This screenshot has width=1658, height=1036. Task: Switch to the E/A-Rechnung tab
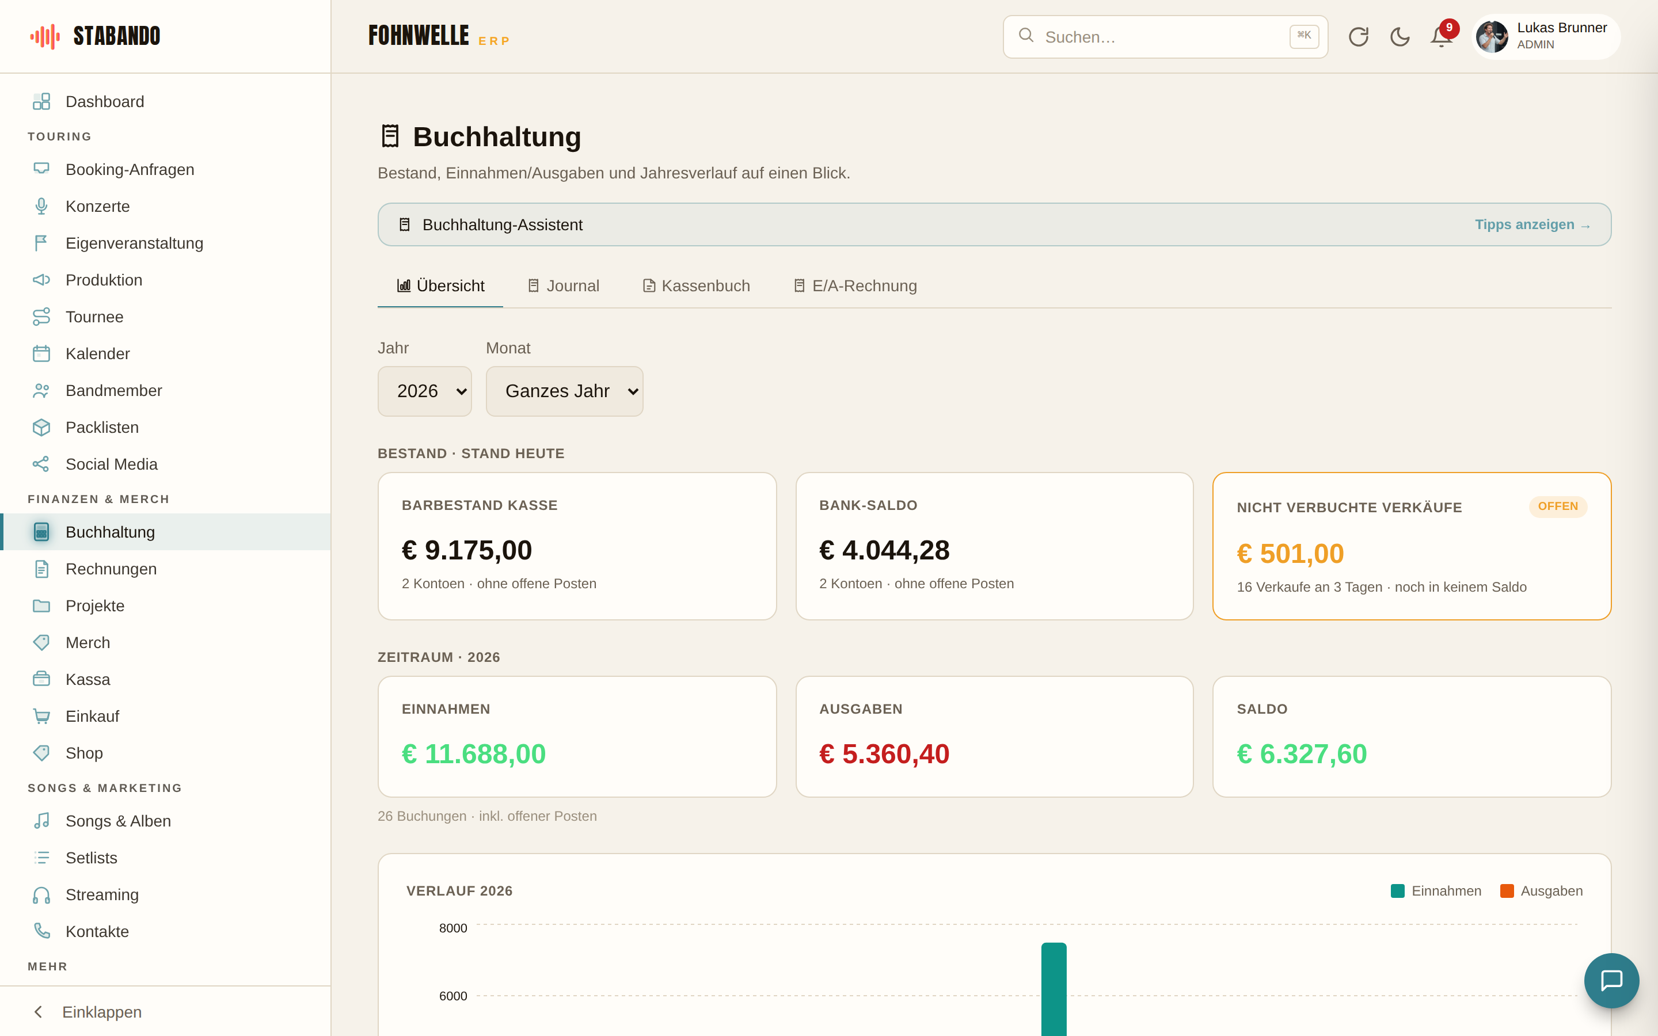855,285
